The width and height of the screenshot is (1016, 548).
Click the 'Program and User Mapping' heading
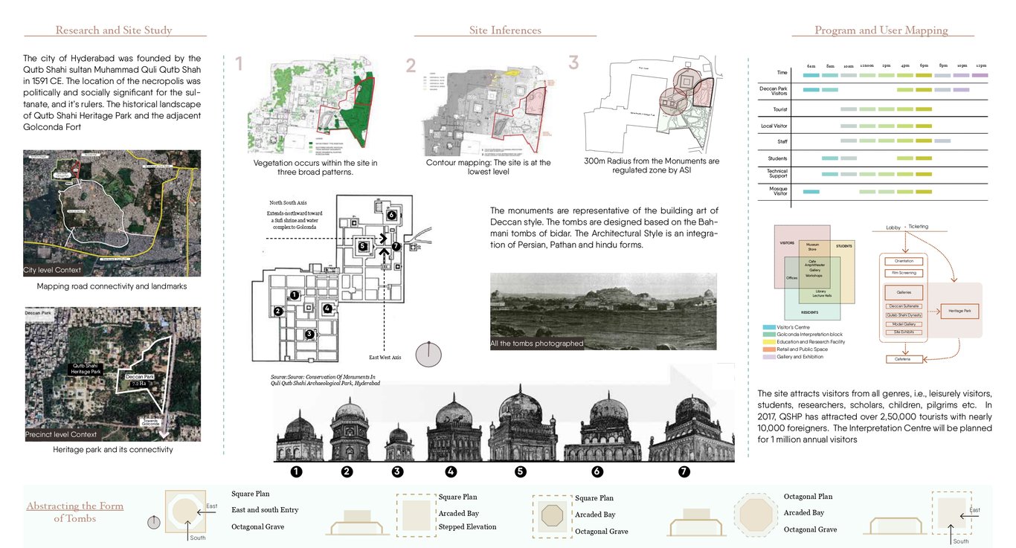(x=881, y=30)
